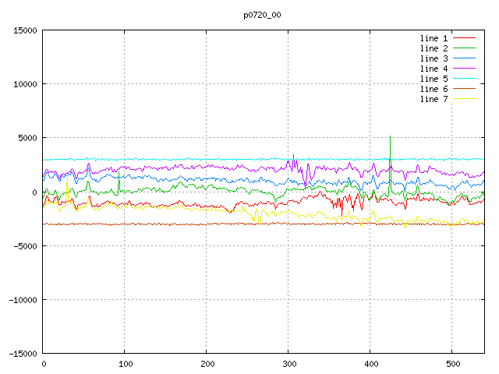Click the yellow sample next to line 7
Viewport: 499px width, 374px height.
coord(465,99)
